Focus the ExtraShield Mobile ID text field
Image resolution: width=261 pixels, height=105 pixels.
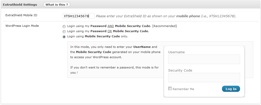point(79,16)
